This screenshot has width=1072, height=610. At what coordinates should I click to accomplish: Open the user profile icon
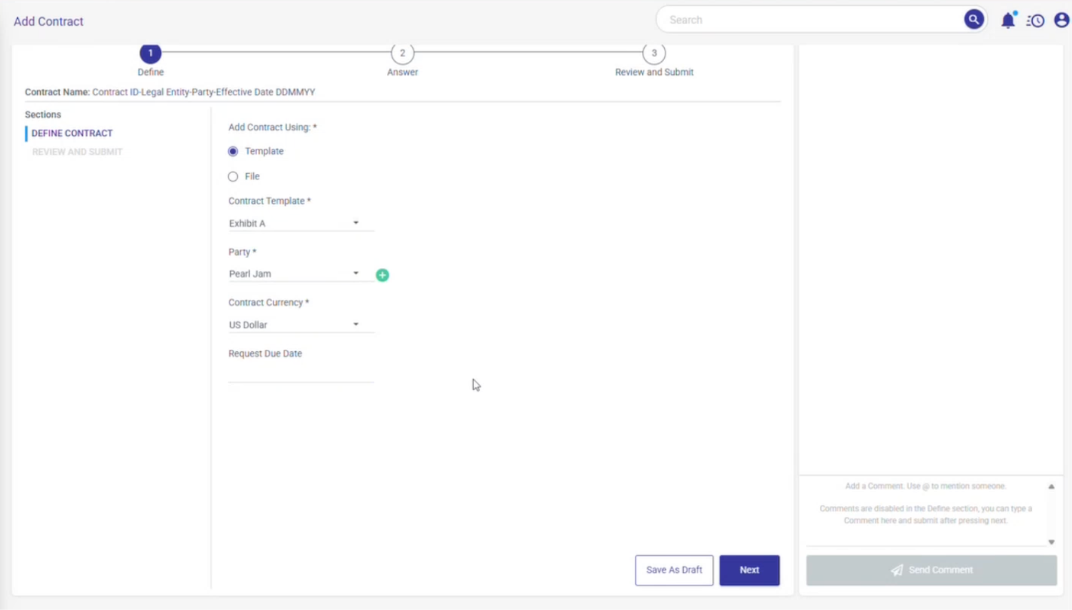[x=1061, y=20]
